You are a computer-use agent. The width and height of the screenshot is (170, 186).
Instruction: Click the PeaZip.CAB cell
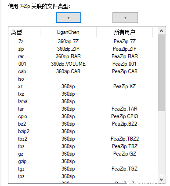[x=125, y=71]
